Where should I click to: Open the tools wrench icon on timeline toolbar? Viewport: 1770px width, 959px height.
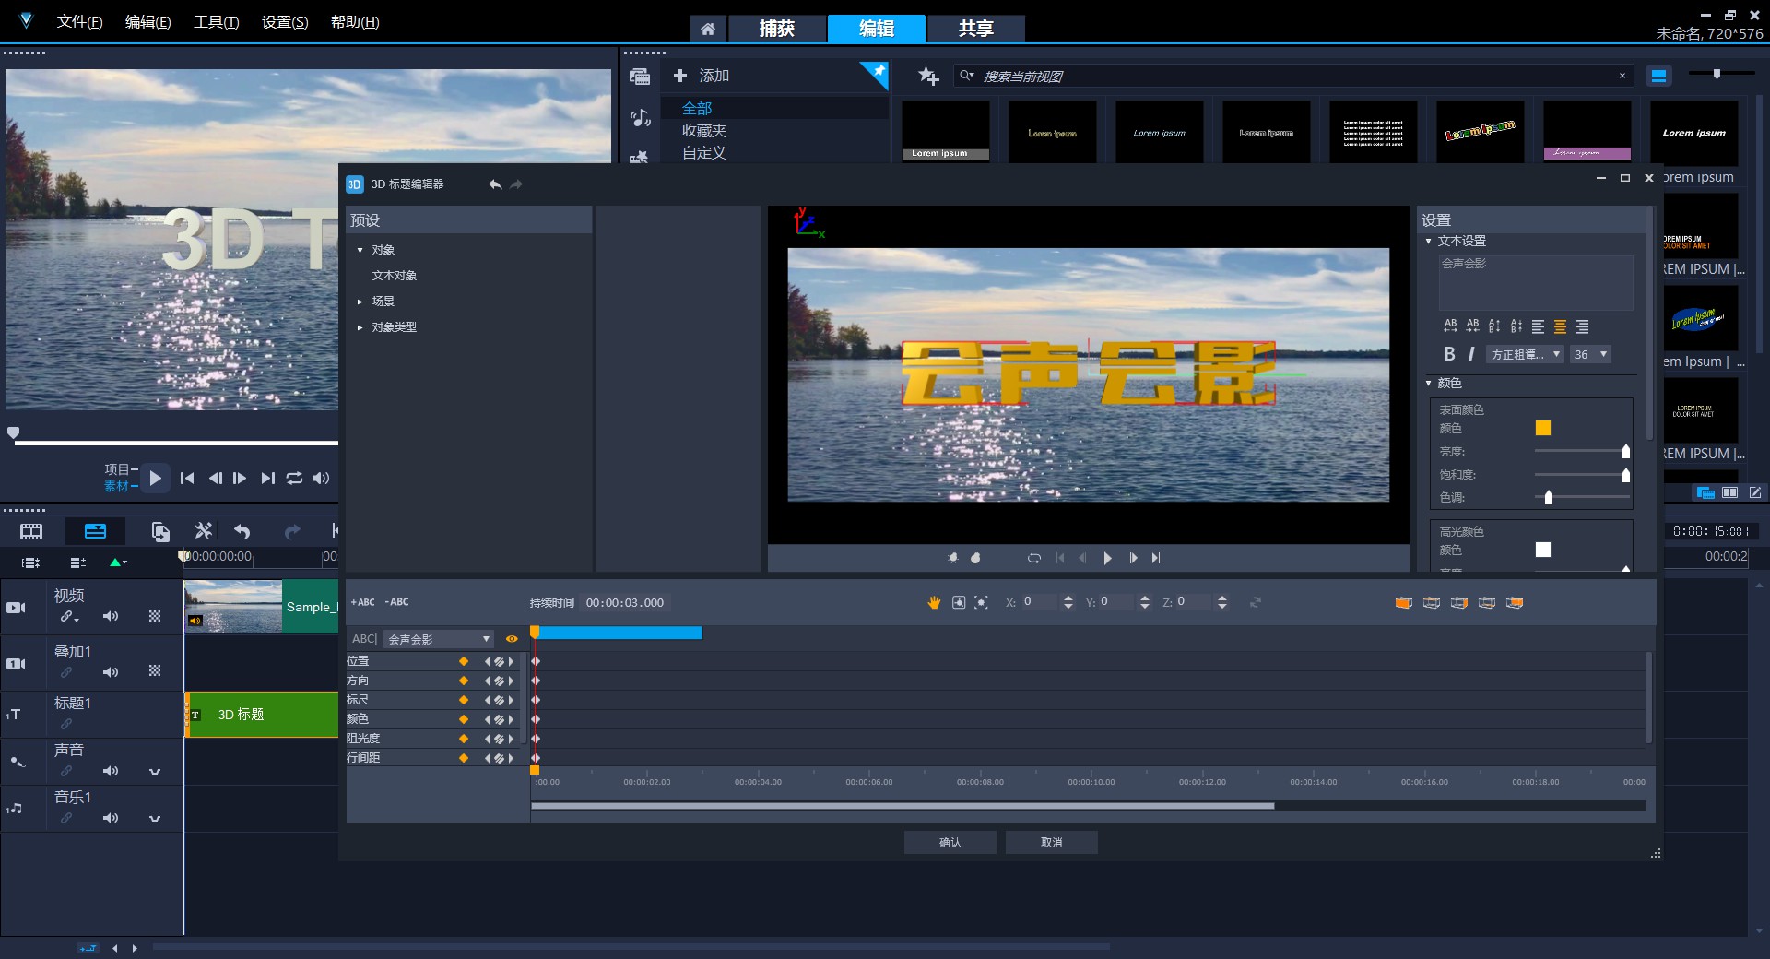[204, 530]
